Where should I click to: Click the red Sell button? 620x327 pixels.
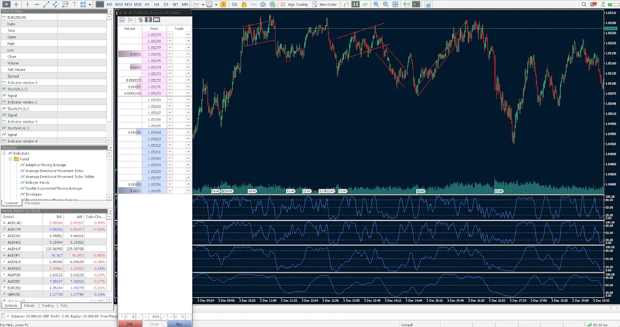point(129,324)
